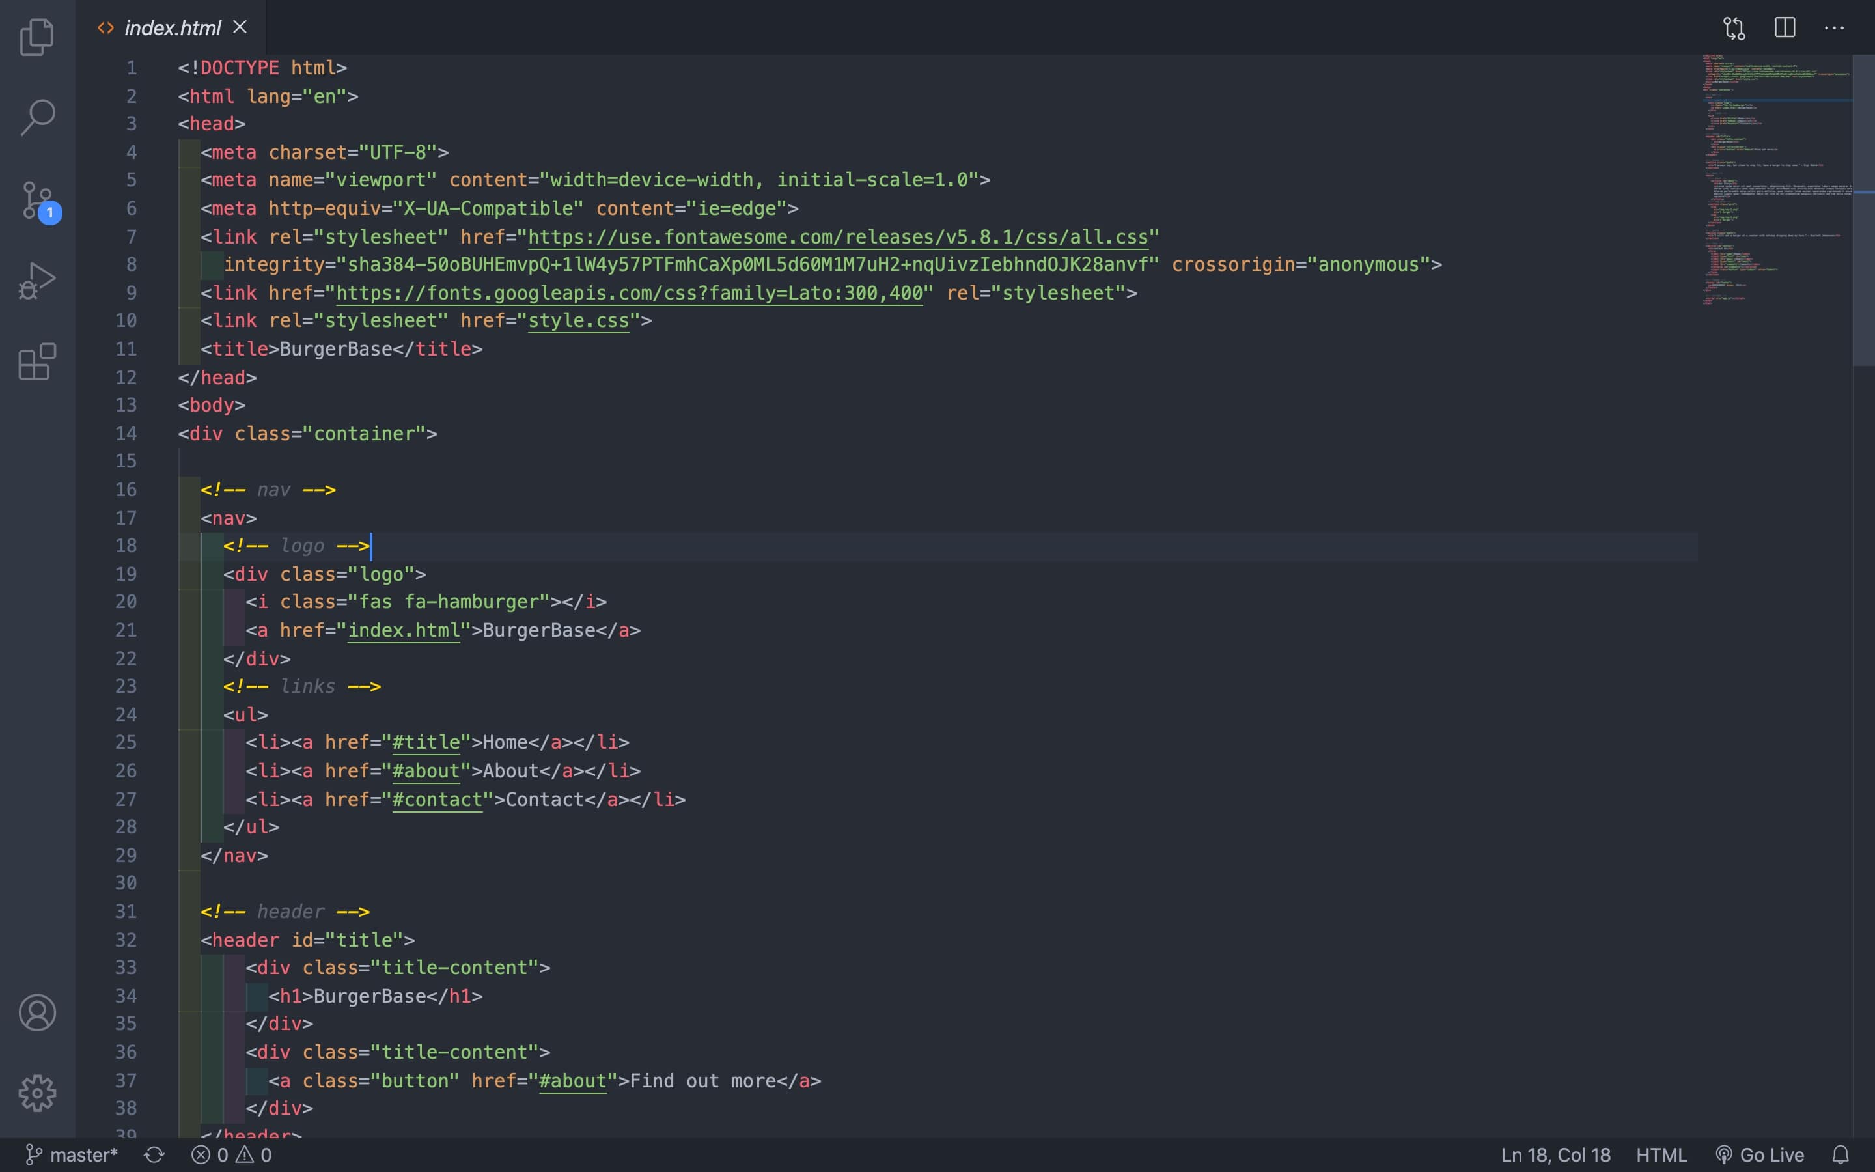This screenshot has width=1875, height=1172.
Task: Start the Go Live server
Action: [x=1760, y=1155]
